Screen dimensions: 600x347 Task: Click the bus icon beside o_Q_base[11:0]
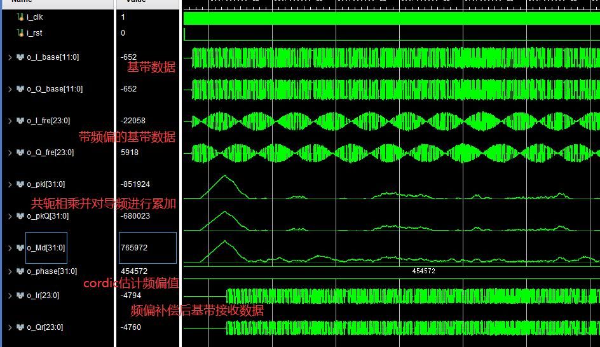pyautogui.click(x=20, y=89)
